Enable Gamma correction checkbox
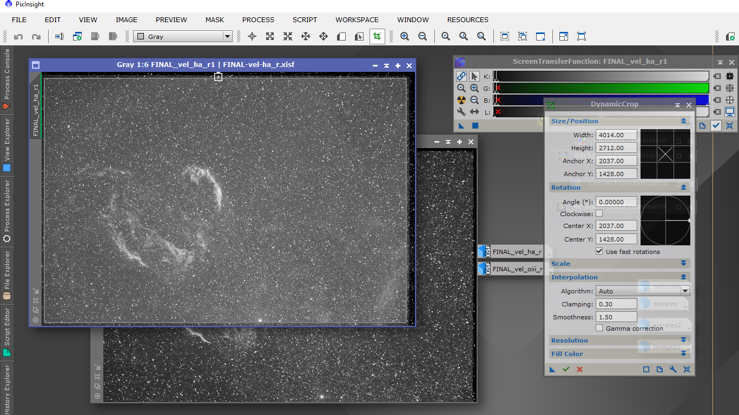 pos(599,328)
